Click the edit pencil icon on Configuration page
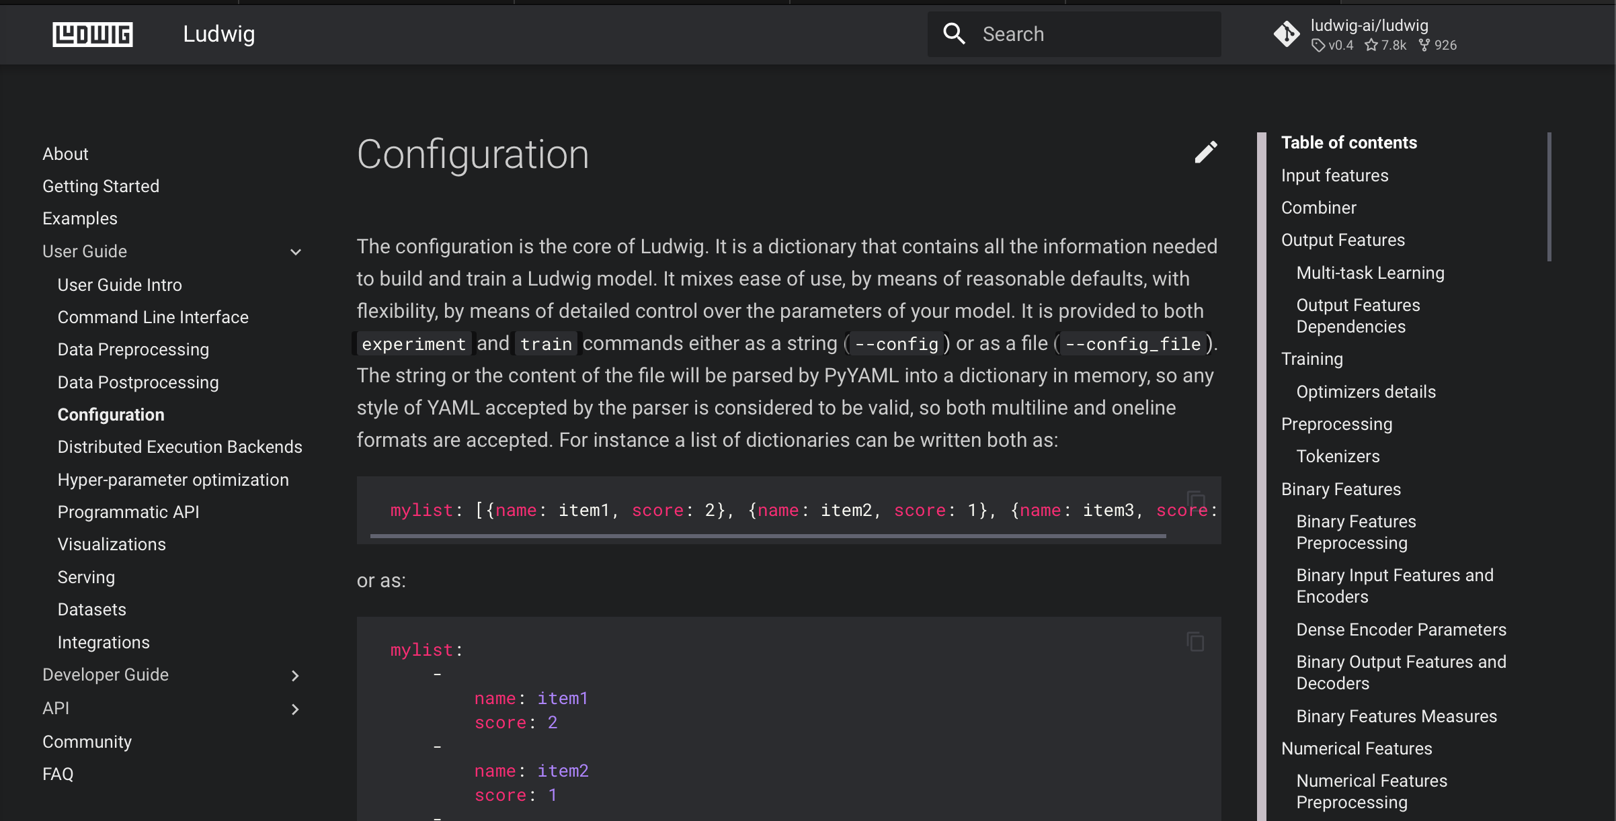The height and width of the screenshot is (821, 1616). tap(1205, 153)
